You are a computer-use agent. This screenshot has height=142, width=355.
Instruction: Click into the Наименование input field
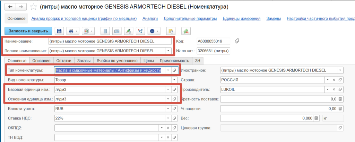110,41
